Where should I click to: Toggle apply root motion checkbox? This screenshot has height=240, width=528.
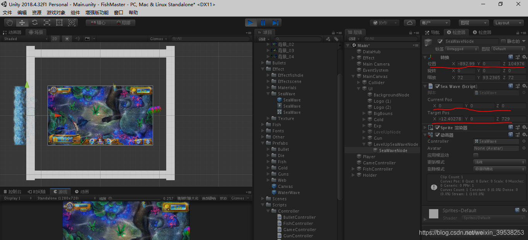pyautogui.click(x=476, y=155)
